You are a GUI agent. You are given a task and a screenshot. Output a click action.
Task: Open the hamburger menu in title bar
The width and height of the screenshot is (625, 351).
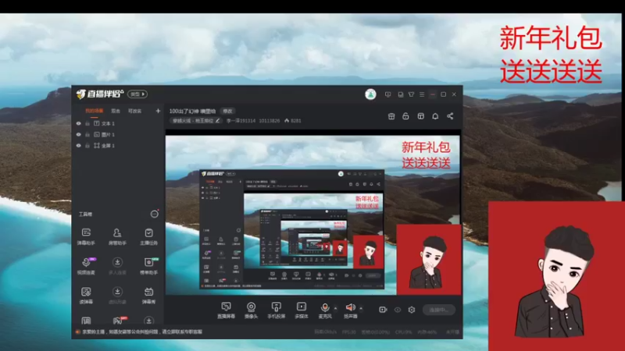click(x=422, y=94)
